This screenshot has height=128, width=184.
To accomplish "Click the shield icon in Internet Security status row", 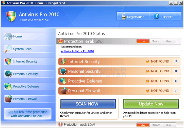I will coord(63,61).
